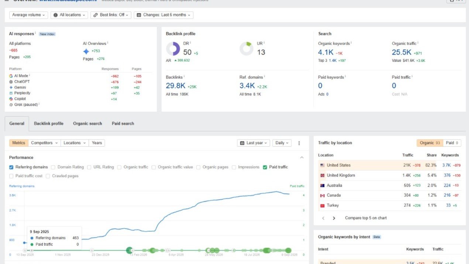Open the Average volume dropdown

pyautogui.click(x=29, y=15)
